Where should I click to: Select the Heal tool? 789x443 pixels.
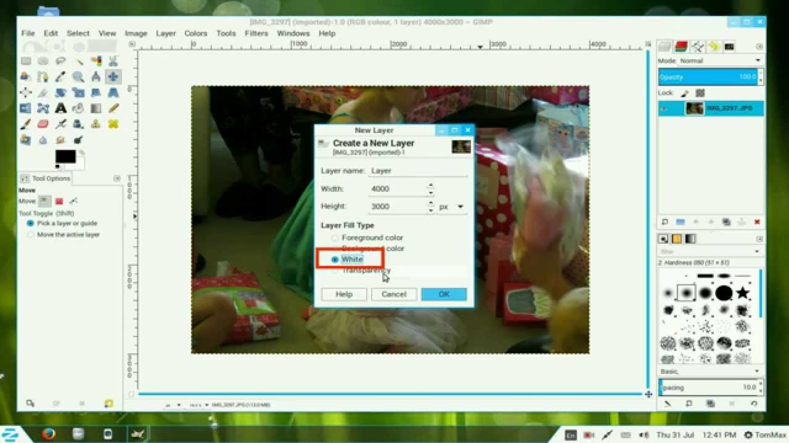(x=113, y=124)
